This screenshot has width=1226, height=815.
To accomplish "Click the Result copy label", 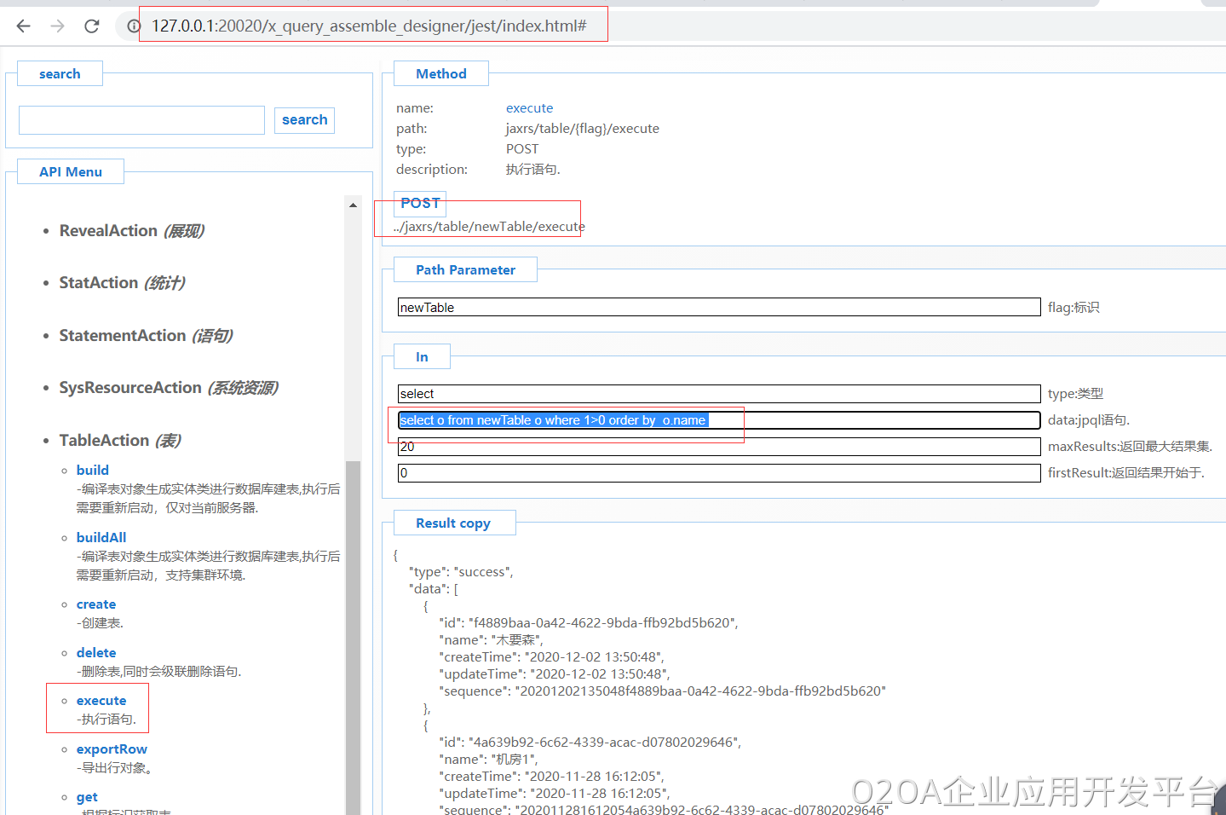I will 452,523.
